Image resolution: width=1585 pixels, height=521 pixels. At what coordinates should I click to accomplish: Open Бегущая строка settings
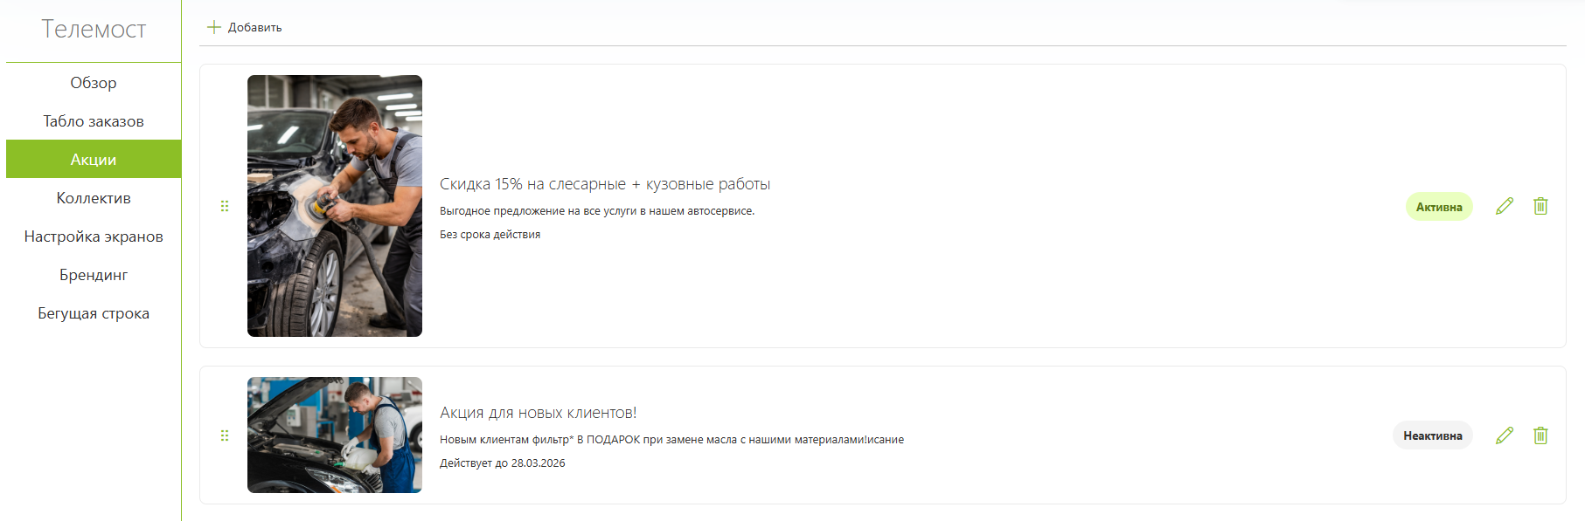(x=94, y=313)
